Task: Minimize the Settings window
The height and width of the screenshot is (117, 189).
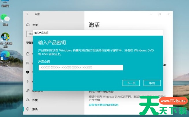Action: click(150, 14)
